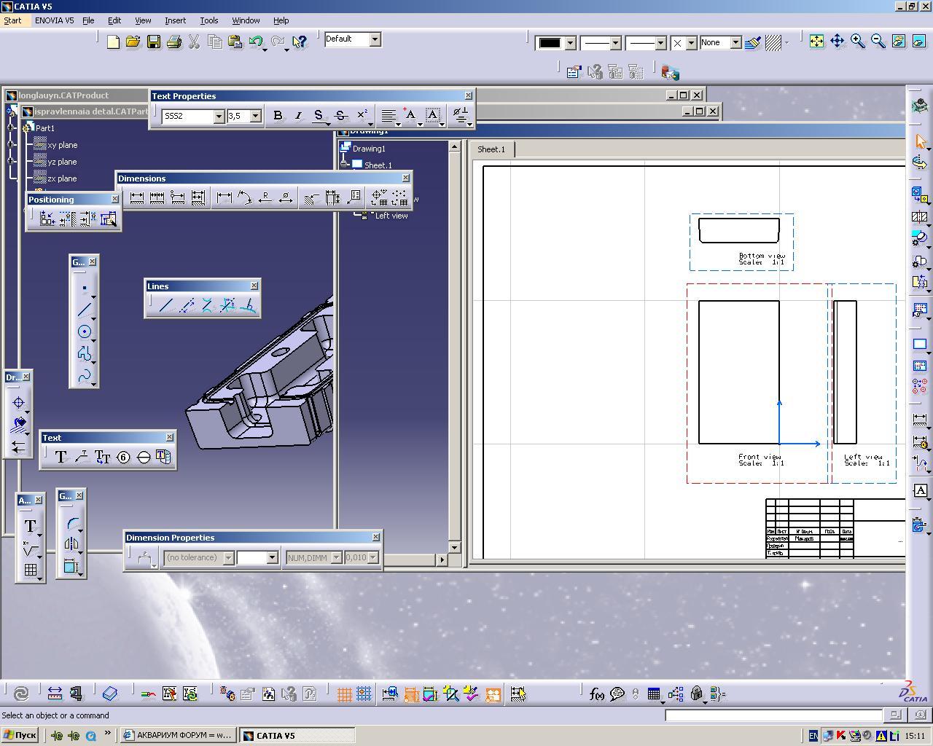Select the Line tool in Lines toolbar

pos(166,305)
